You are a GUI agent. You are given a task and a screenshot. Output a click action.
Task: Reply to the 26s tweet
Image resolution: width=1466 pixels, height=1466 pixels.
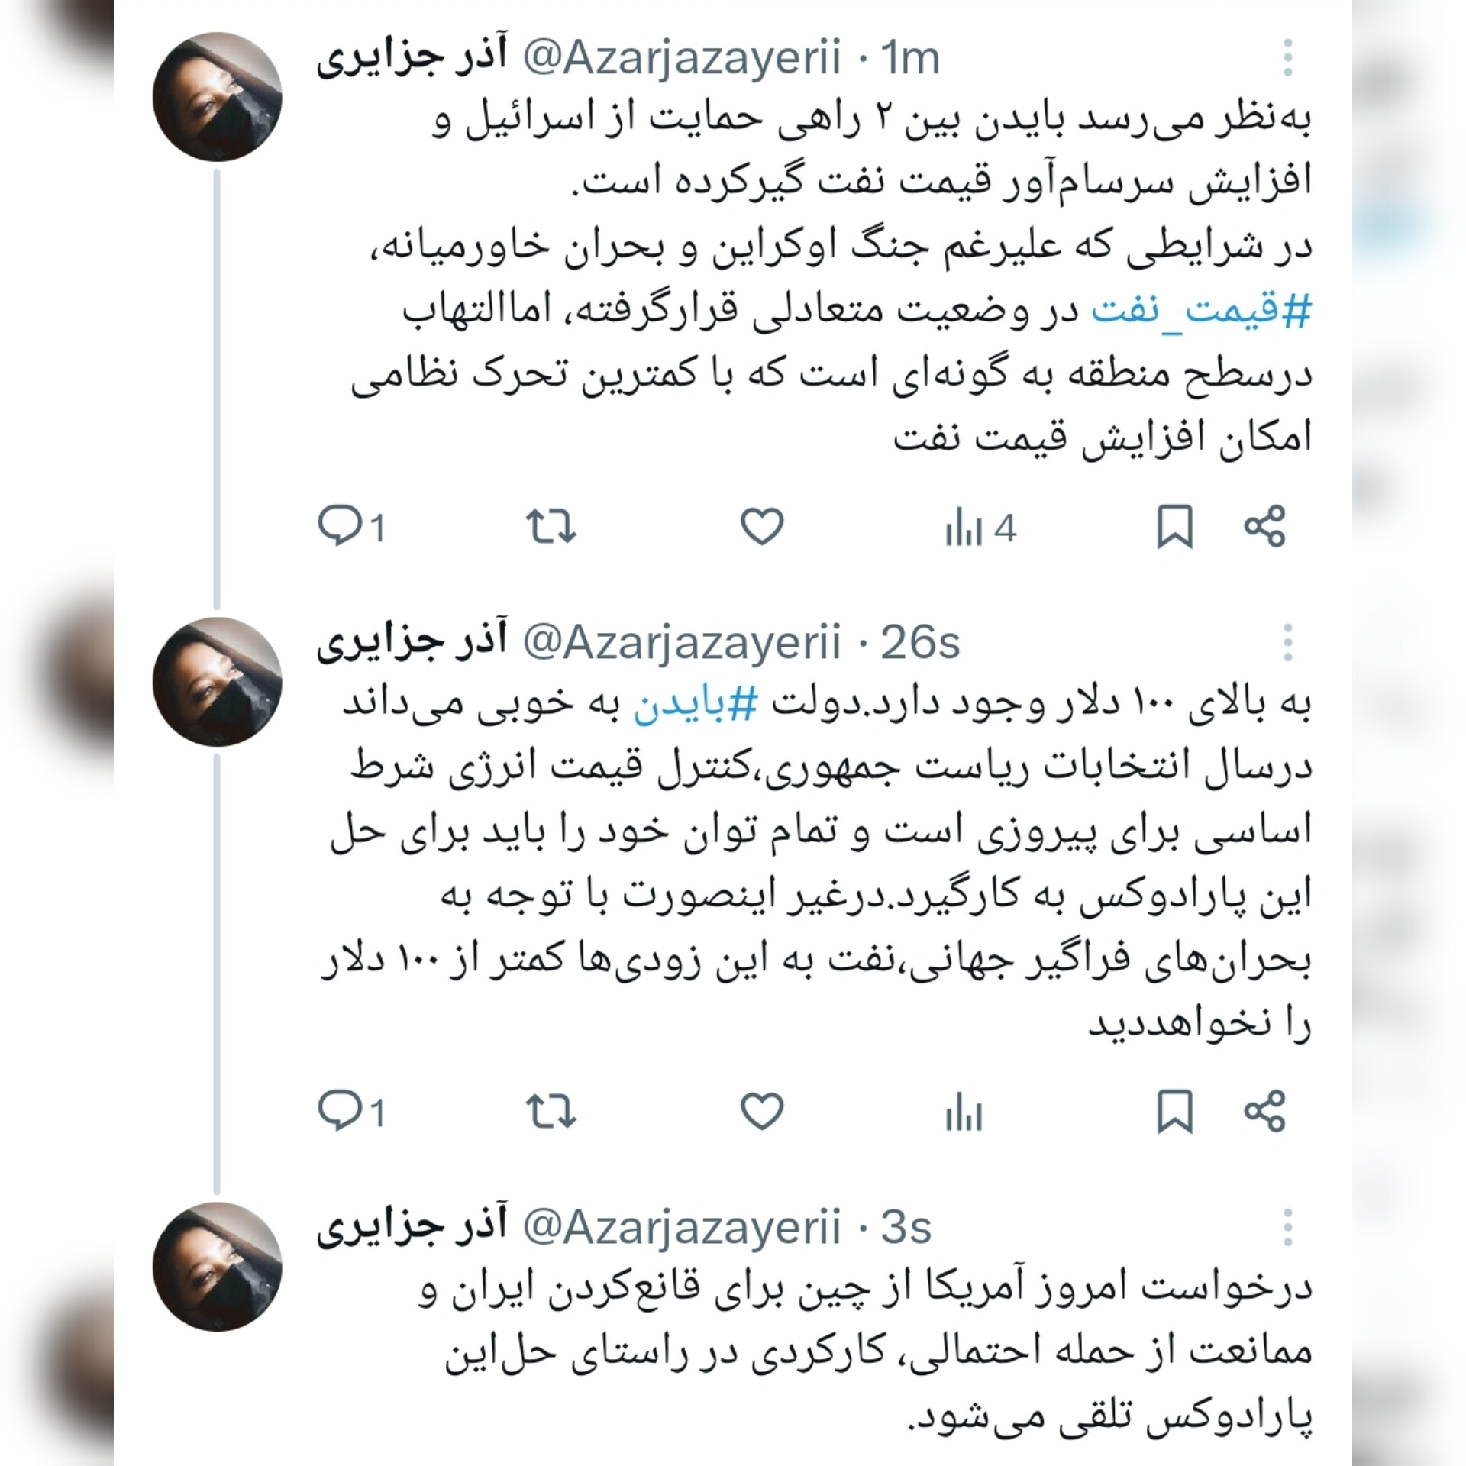(350, 1112)
